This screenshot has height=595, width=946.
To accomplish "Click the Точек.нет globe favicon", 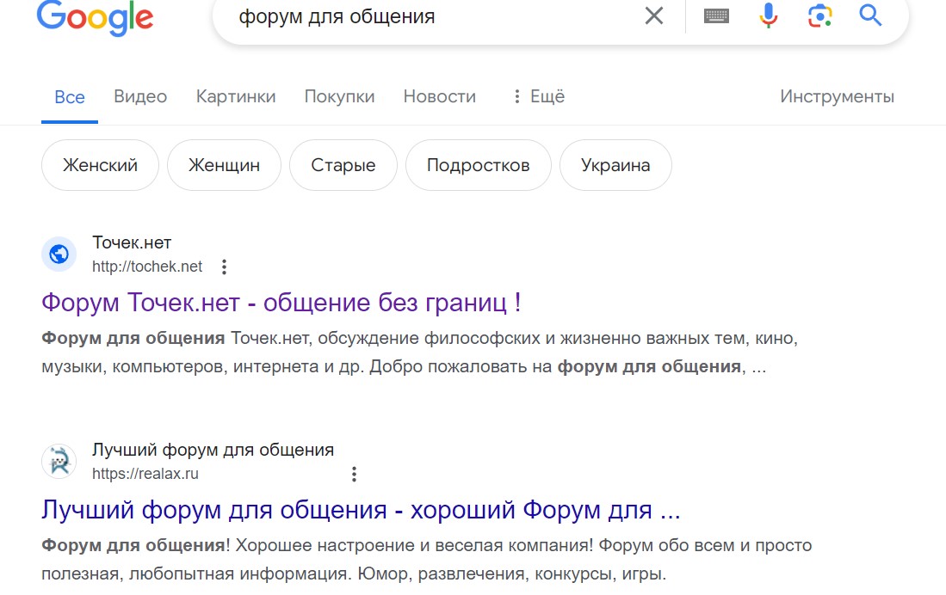I will 59,255.
